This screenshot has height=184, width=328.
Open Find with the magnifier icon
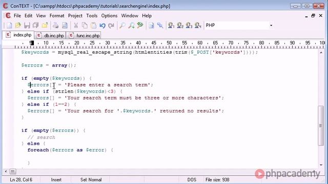coord(122,26)
